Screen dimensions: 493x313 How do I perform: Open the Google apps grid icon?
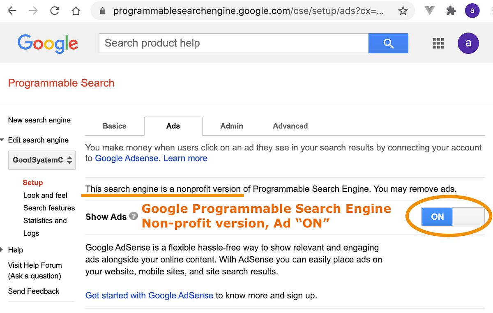(x=438, y=43)
